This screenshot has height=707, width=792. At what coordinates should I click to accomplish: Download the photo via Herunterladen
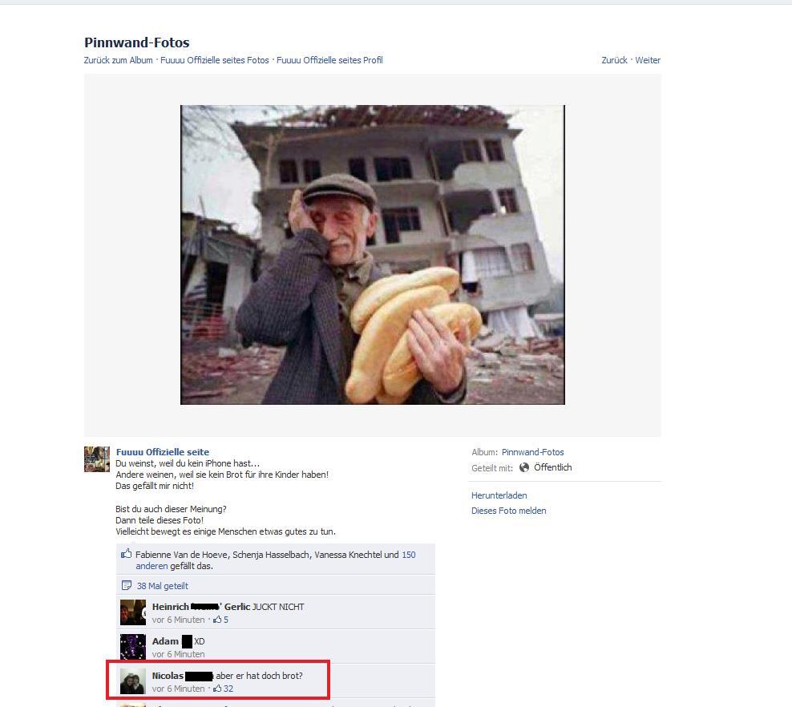499,495
